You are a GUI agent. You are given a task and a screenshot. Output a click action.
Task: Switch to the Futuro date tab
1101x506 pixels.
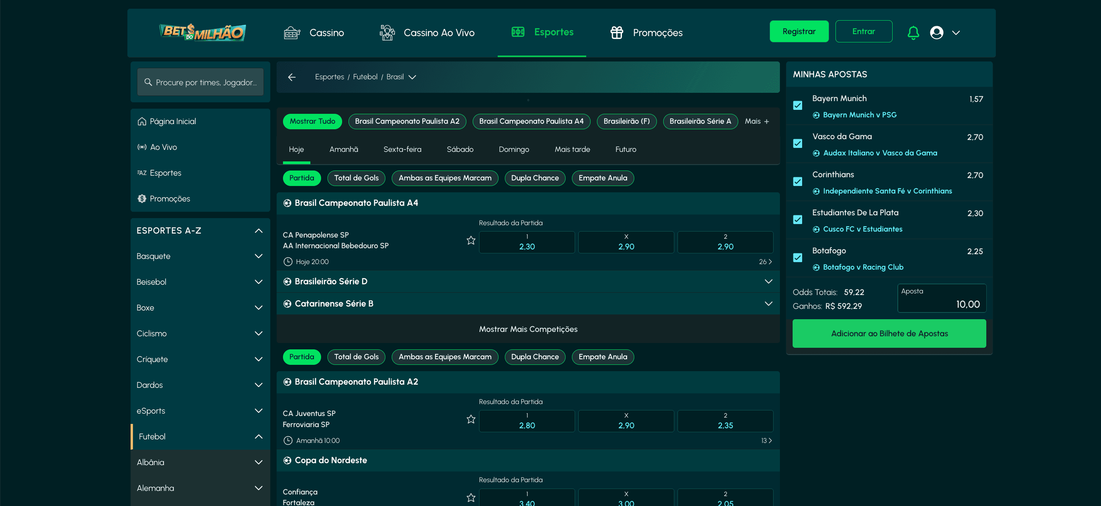(x=626, y=149)
